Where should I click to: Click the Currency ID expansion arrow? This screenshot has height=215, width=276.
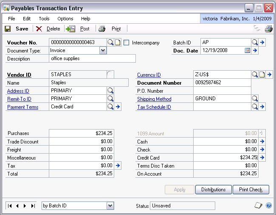pyautogui.click(x=270, y=74)
